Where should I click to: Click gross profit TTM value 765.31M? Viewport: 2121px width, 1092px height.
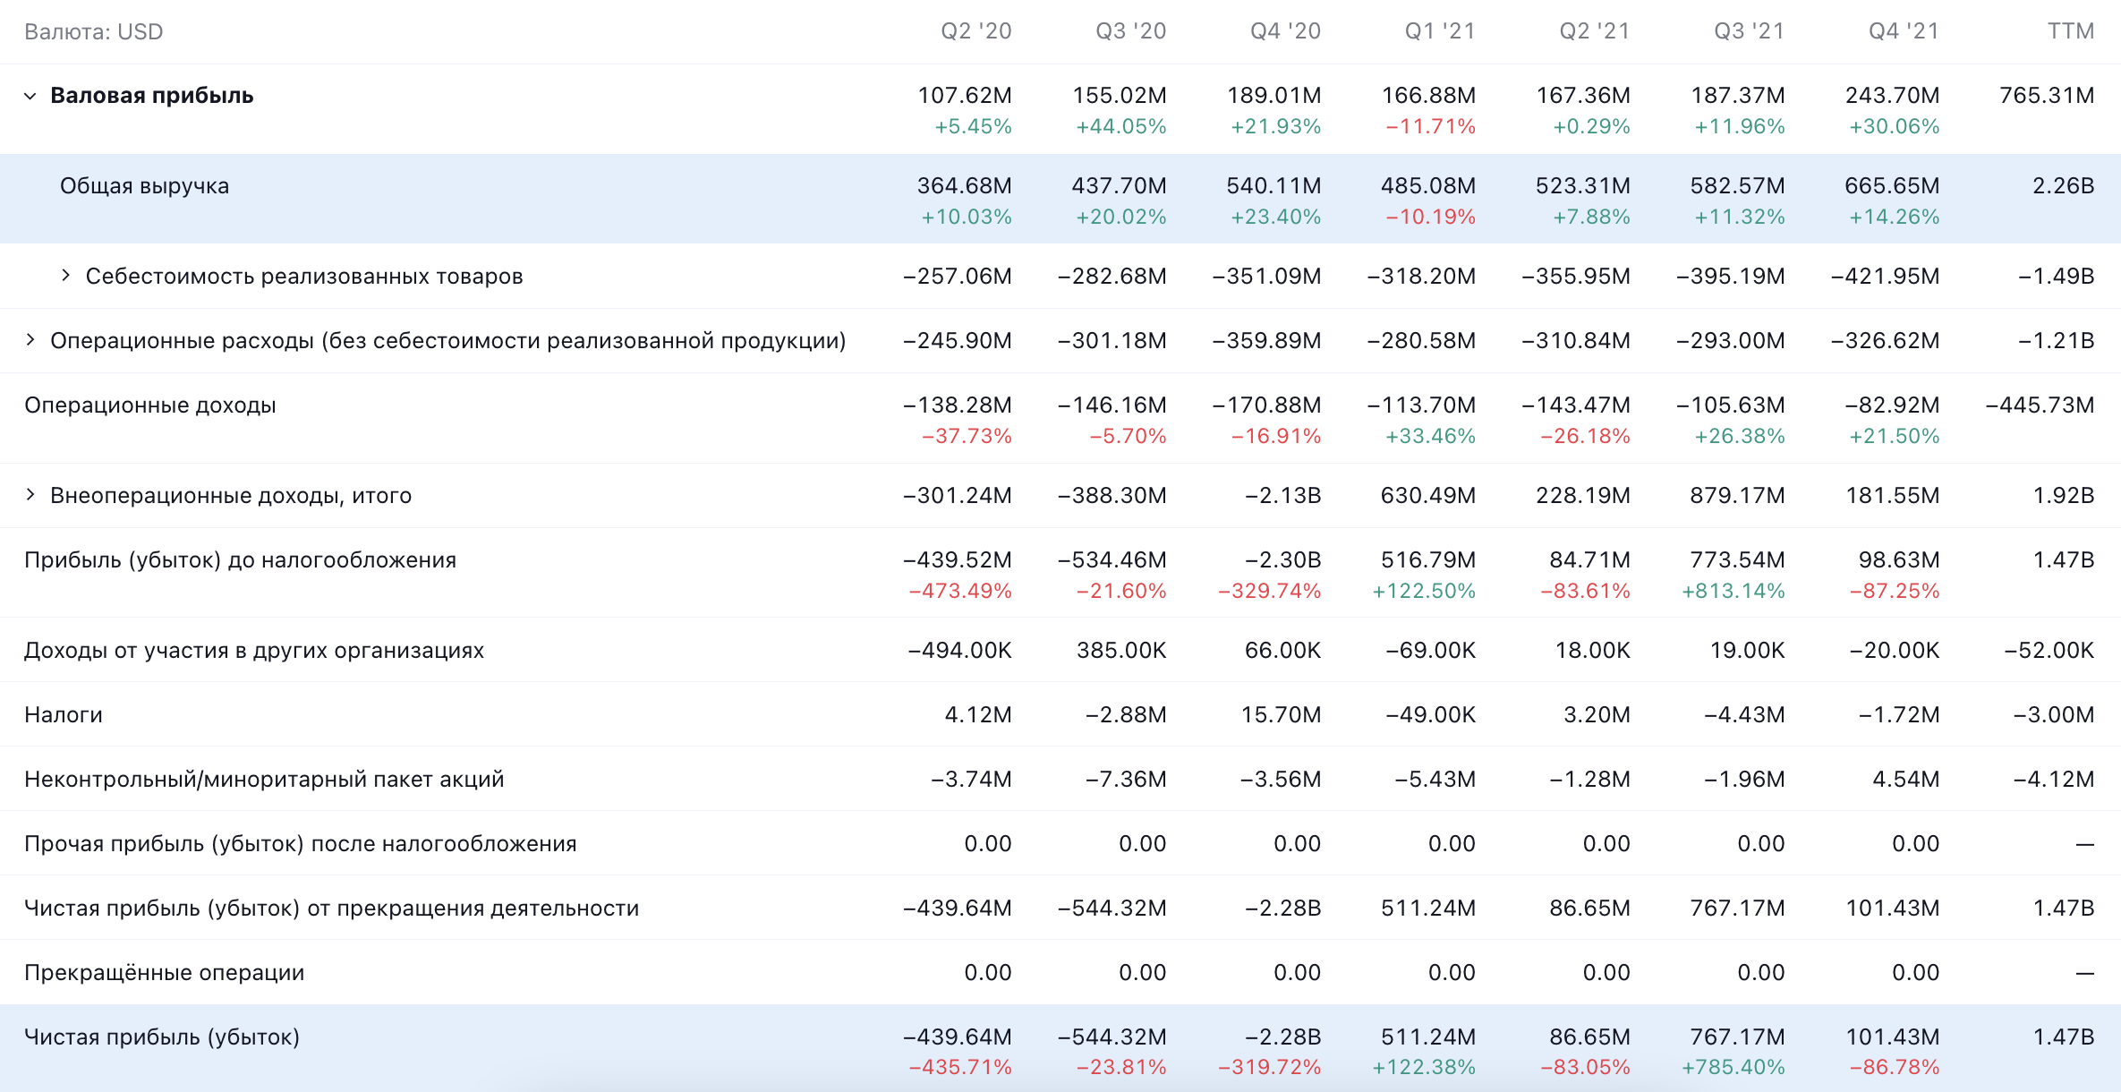pyautogui.click(x=2048, y=95)
